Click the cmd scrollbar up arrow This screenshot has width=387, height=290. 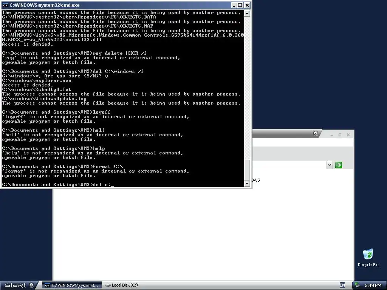247,13
